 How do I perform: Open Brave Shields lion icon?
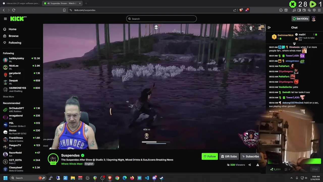coord(241,10)
